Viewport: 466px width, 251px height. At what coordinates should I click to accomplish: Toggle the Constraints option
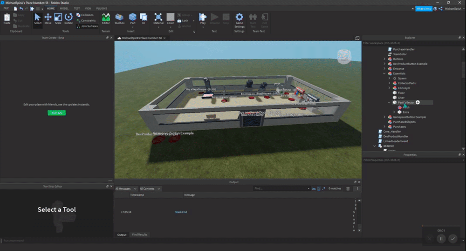tap(85, 20)
